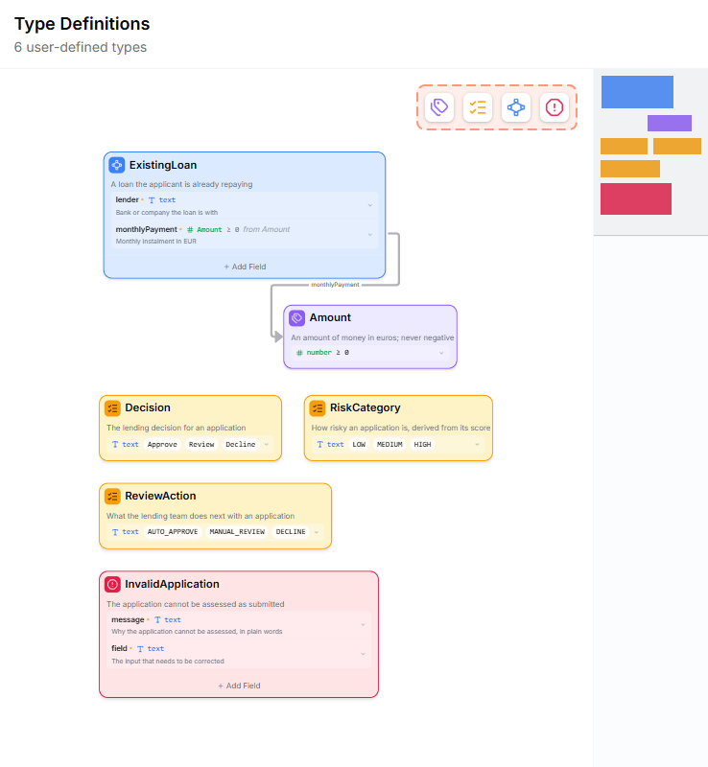
Task: Click the monthlyPayment connector label
Action: click(x=336, y=285)
